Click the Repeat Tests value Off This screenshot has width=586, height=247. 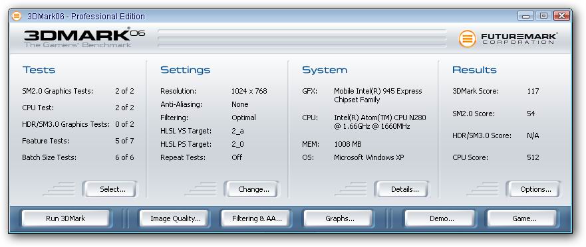[237, 157]
